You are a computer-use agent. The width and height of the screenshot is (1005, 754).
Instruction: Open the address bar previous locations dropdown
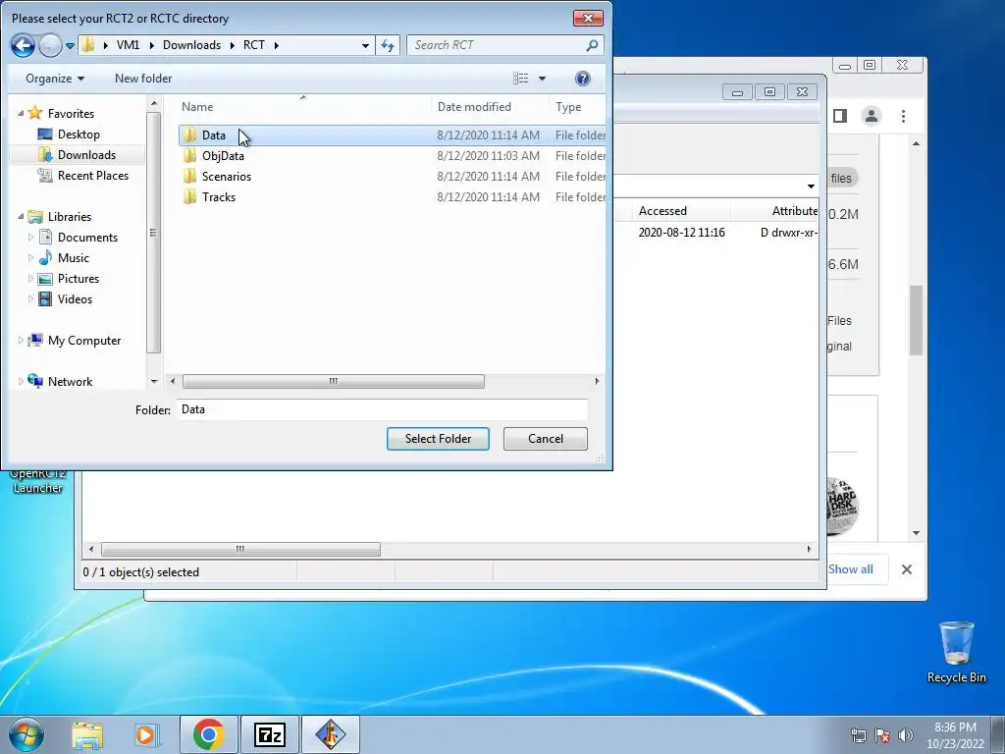[365, 45]
